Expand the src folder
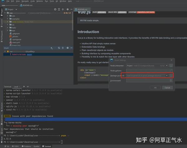This screenshot has height=148, width=187. [x=7, y=24]
